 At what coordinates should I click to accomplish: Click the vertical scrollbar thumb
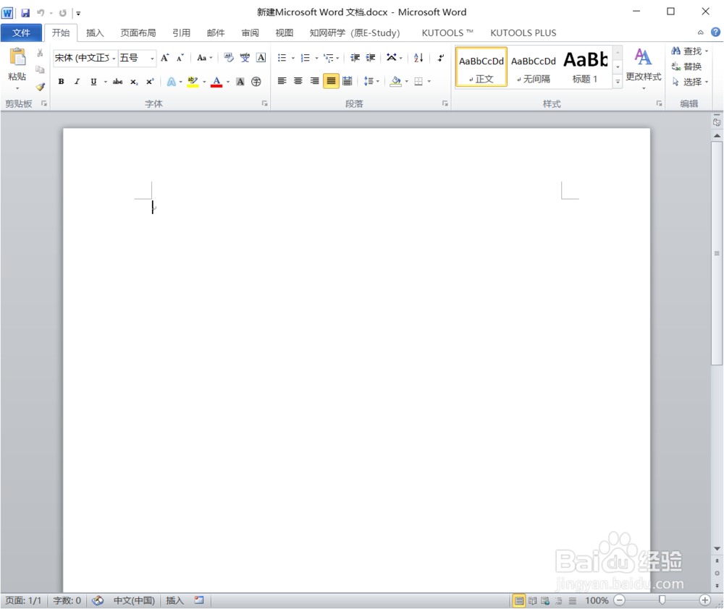717,253
